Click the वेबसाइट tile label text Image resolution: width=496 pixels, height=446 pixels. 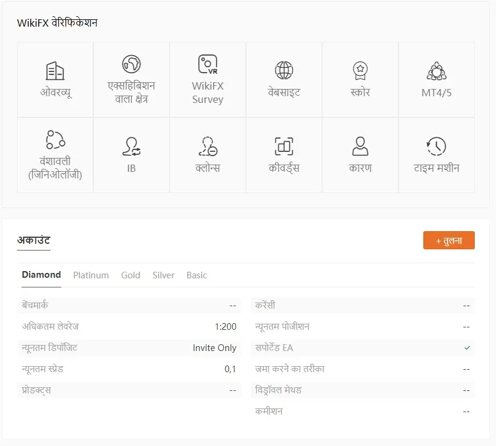[x=284, y=93]
